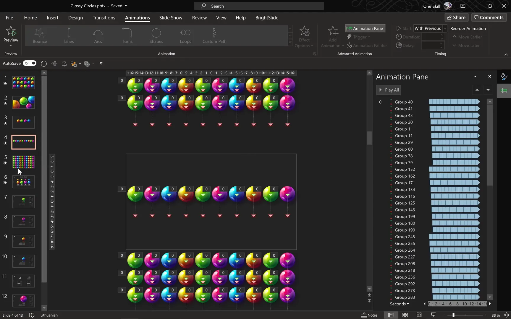Toggle the Animation Pane button
This screenshot has width=511, height=319.
point(365,28)
